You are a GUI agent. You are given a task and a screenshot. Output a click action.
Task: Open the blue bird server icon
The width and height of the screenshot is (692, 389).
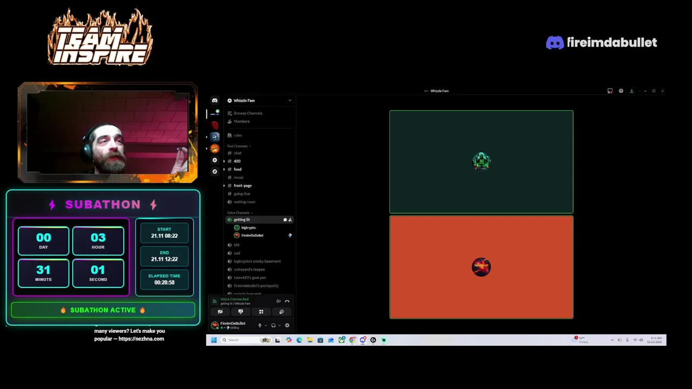215,137
